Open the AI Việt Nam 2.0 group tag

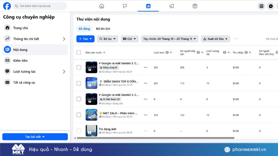tap(110, 99)
